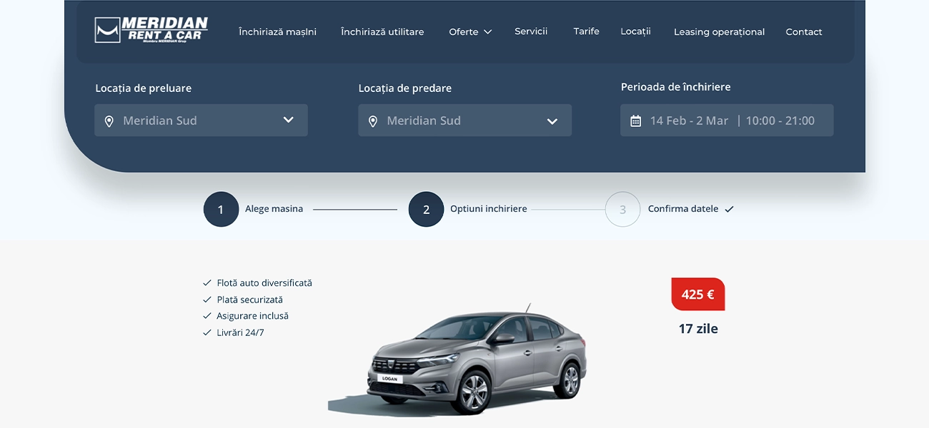Viewport: 929px width, 428px height.
Task: Open the Tarife page
Action: 586,31
